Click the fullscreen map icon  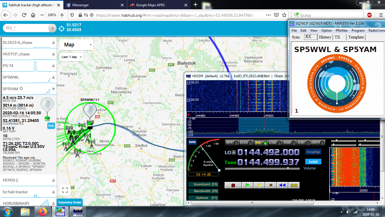(65, 190)
